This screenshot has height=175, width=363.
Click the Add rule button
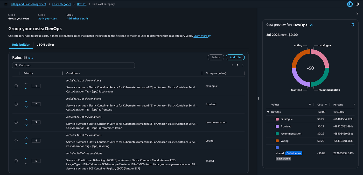point(235,57)
